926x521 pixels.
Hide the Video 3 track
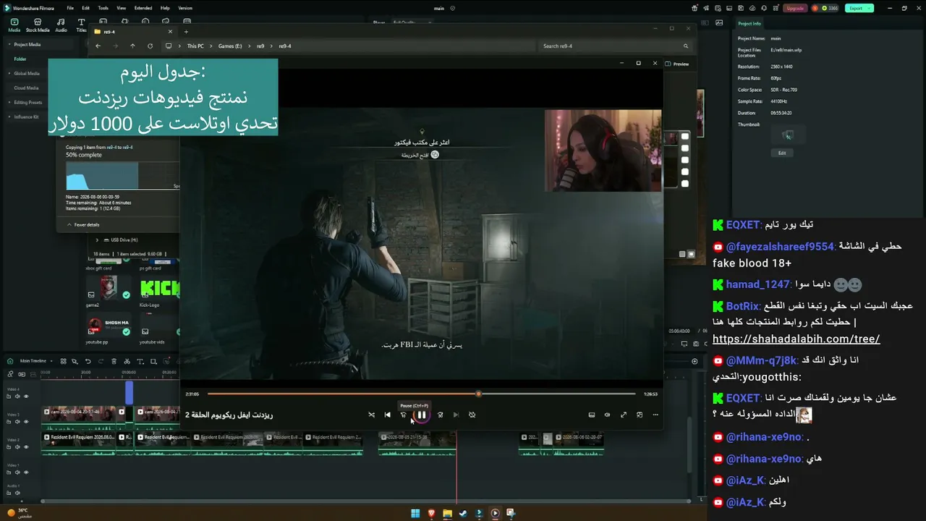[26, 422]
